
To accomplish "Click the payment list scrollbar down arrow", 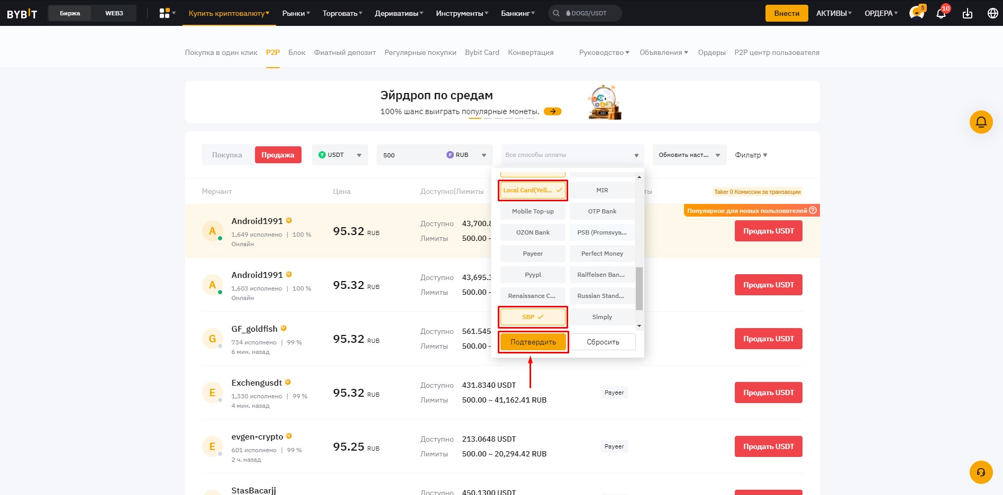I will click(x=639, y=326).
